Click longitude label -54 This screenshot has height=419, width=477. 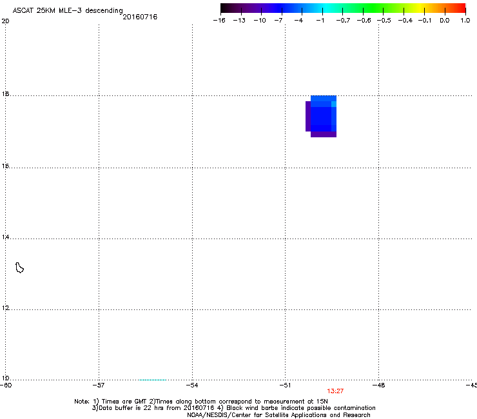[192, 385]
